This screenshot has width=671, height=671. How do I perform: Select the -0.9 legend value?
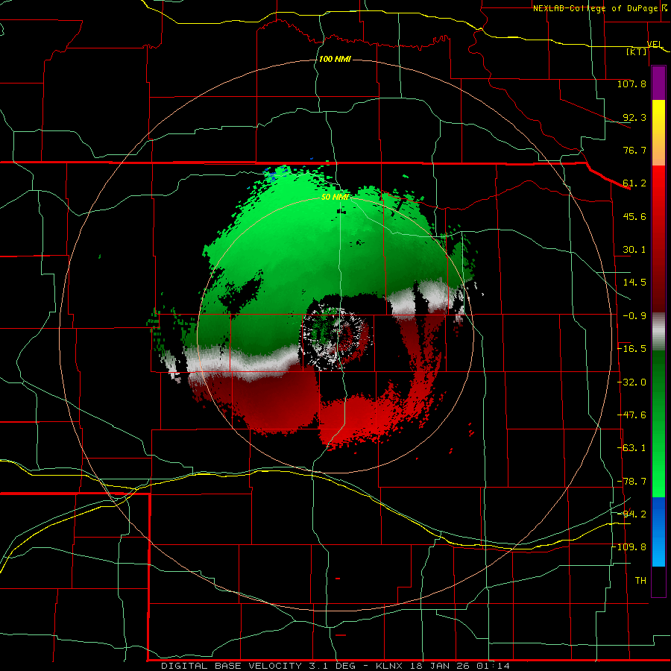tap(634, 316)
